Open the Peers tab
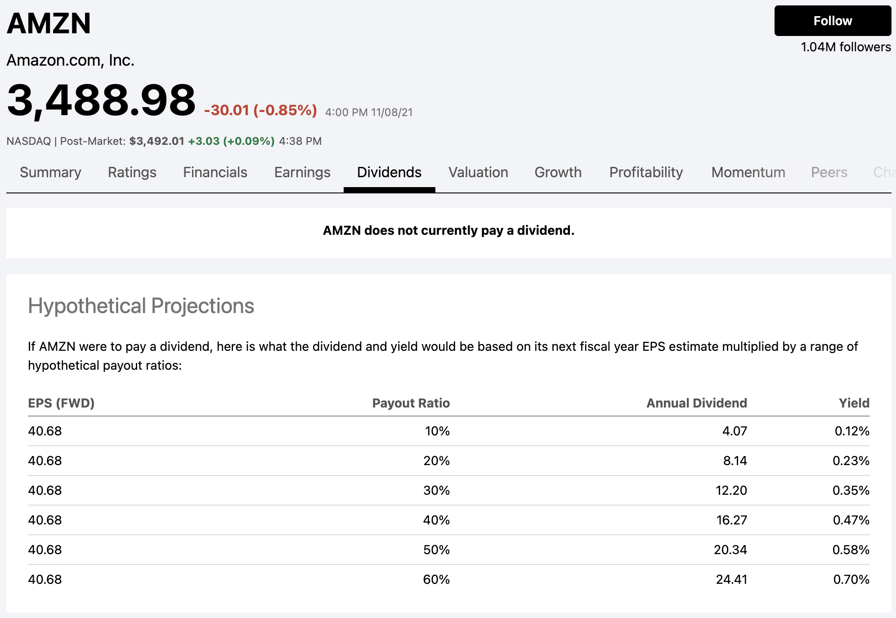The image size is (896, 618). coord(829,172)
